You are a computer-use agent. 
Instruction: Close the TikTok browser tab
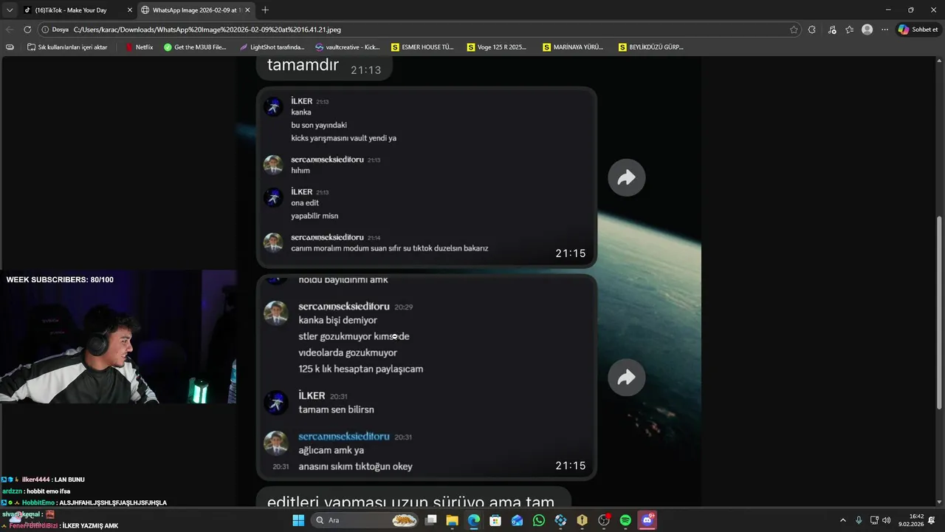[x=130, y=10]
